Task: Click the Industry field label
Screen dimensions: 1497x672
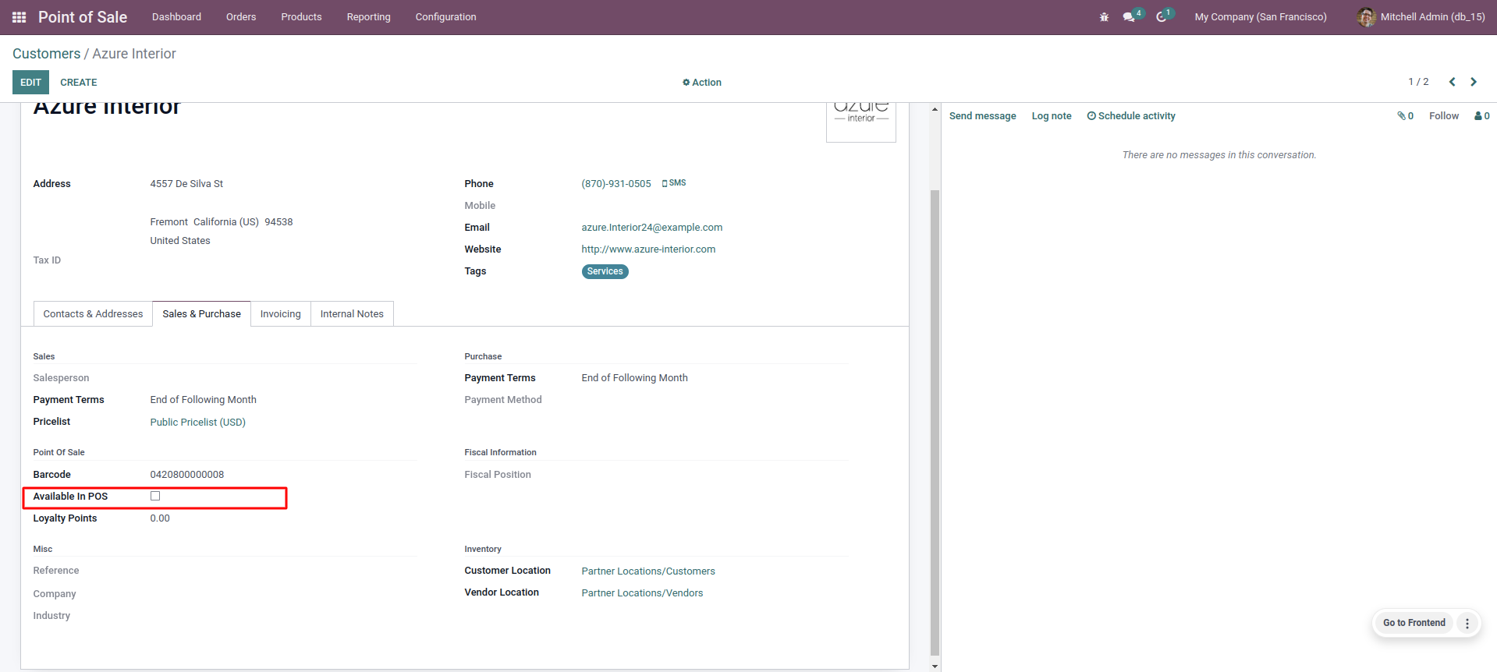Action: pyautogui.click(x=51, y=616)
